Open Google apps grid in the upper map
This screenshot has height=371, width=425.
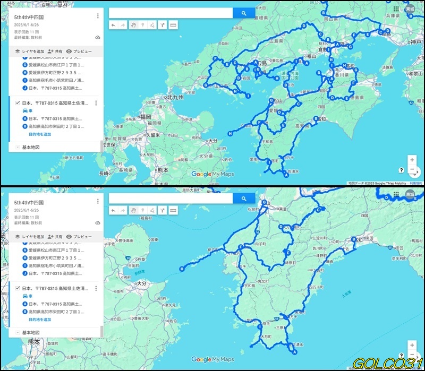tap(396, 9)
